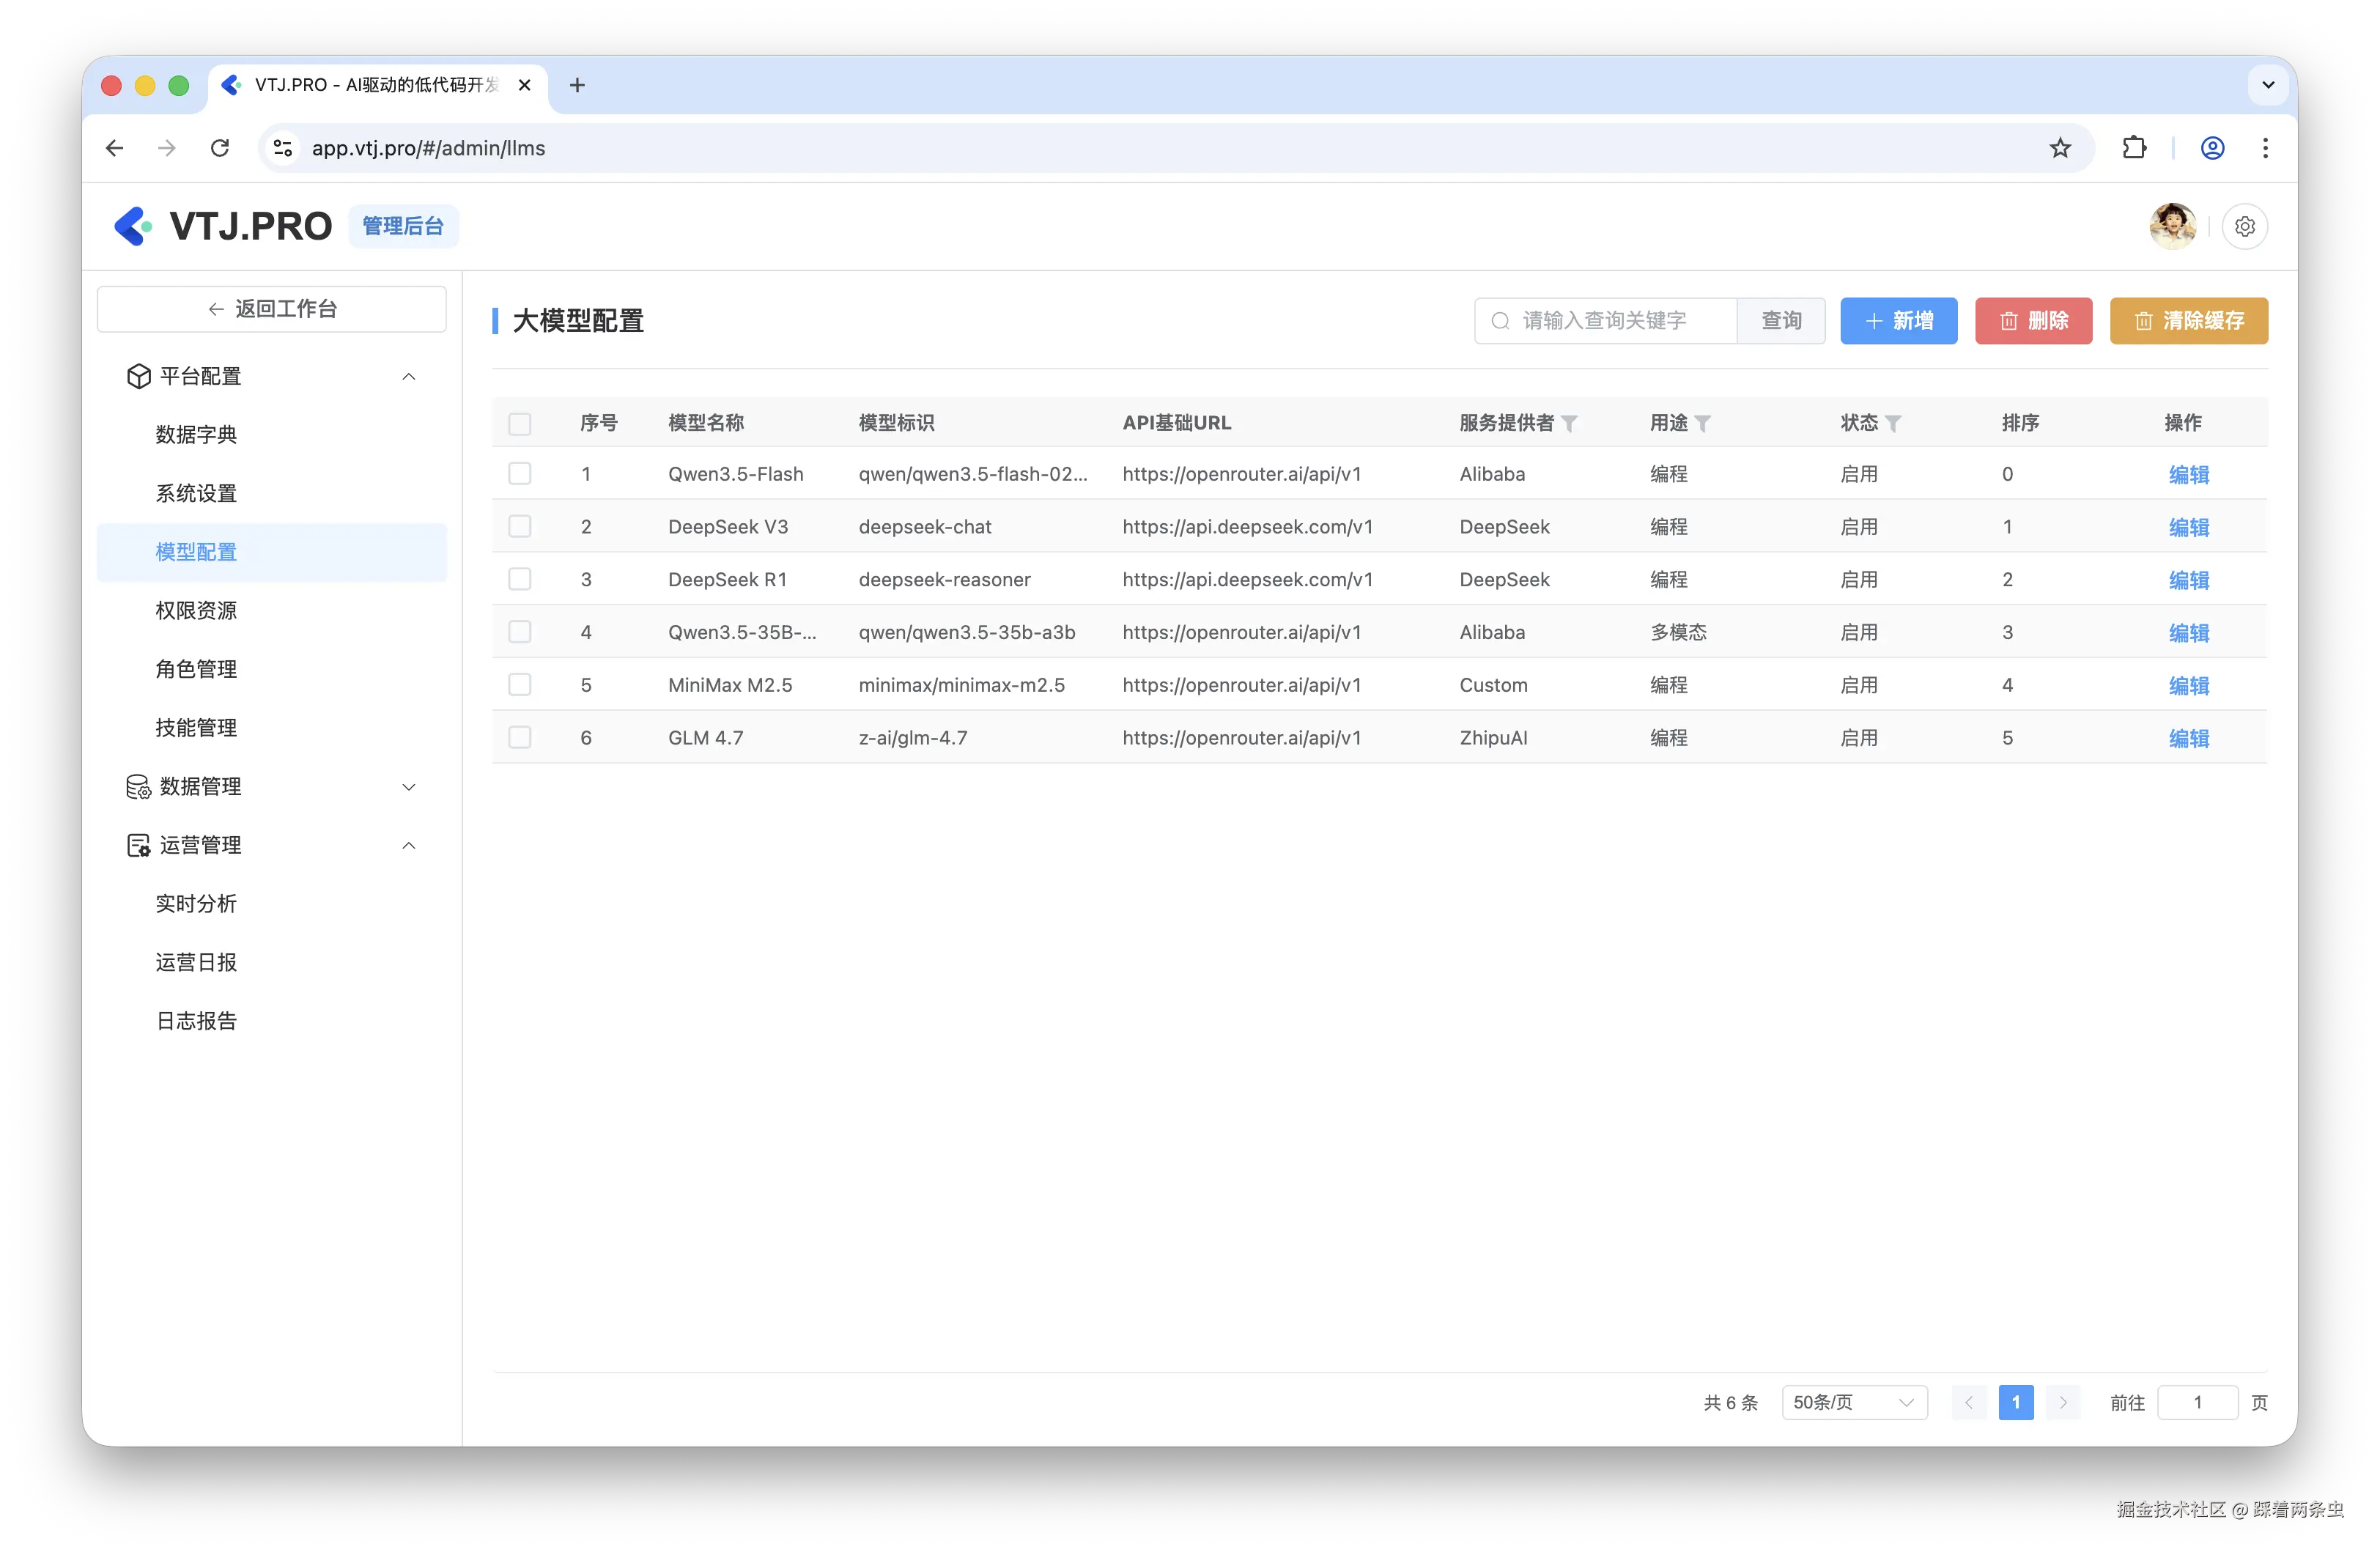Click the 用途 column filter icon

tap(1703, 424)
